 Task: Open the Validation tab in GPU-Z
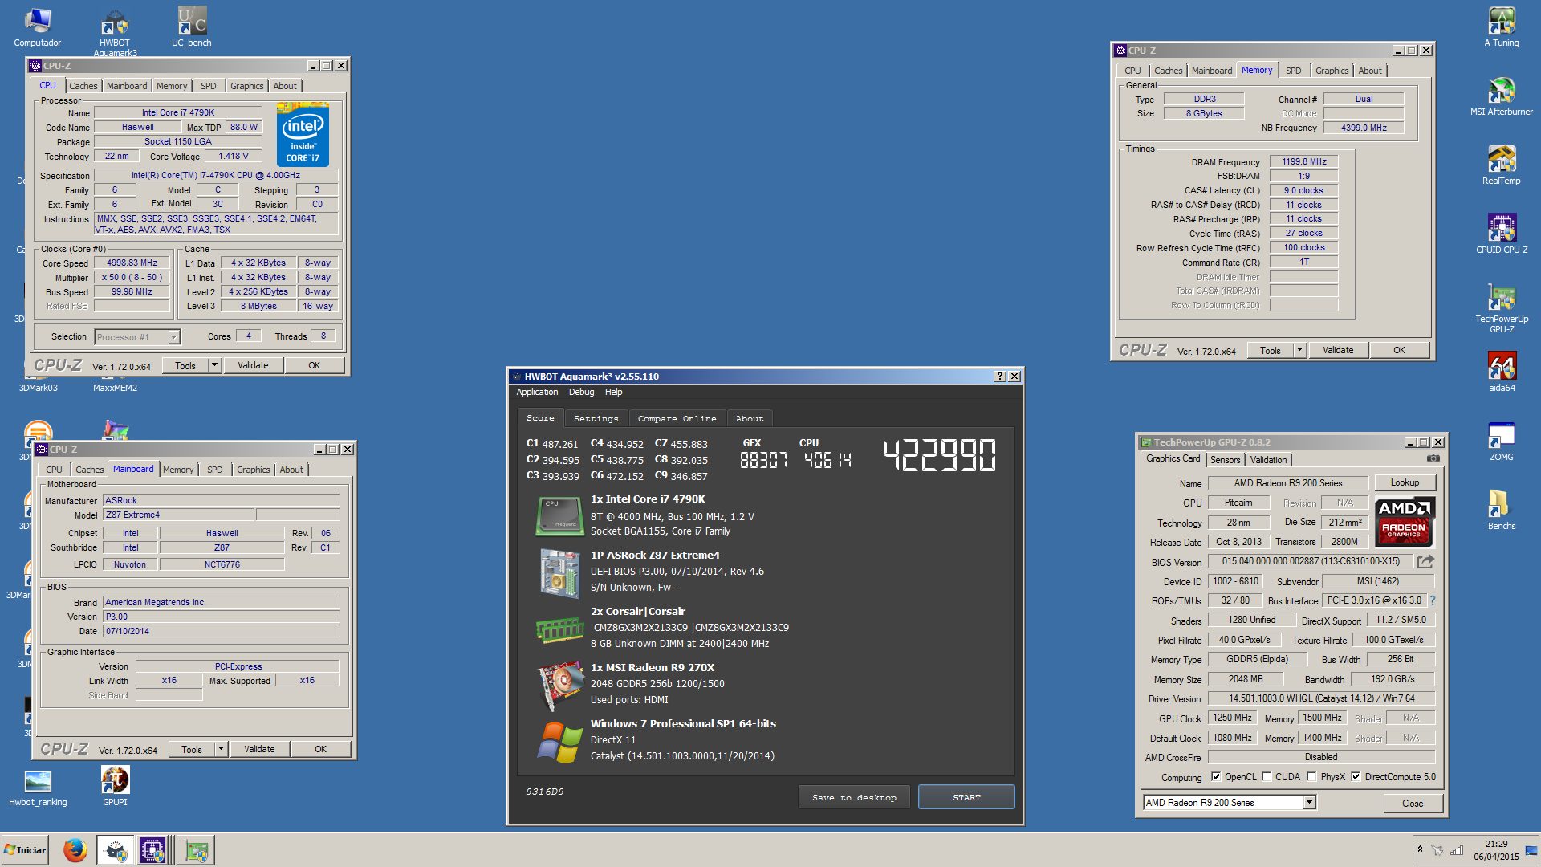[x=1268, y=460]
